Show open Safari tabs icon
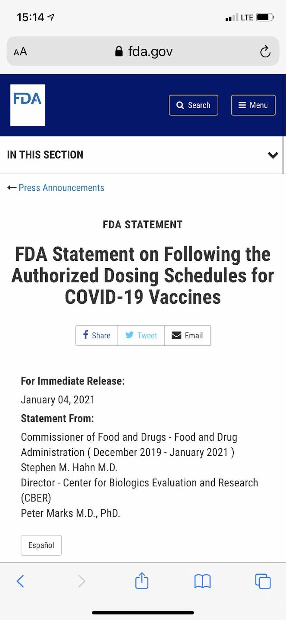 [x=263, y=581]
